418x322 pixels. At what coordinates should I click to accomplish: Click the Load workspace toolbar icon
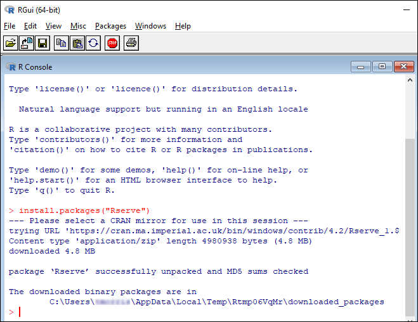(27, 43)
